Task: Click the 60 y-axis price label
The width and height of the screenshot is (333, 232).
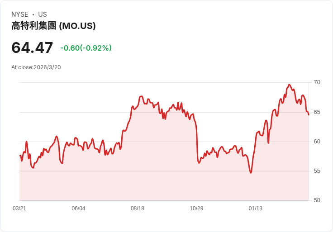Action: click(x=317, y=142)
